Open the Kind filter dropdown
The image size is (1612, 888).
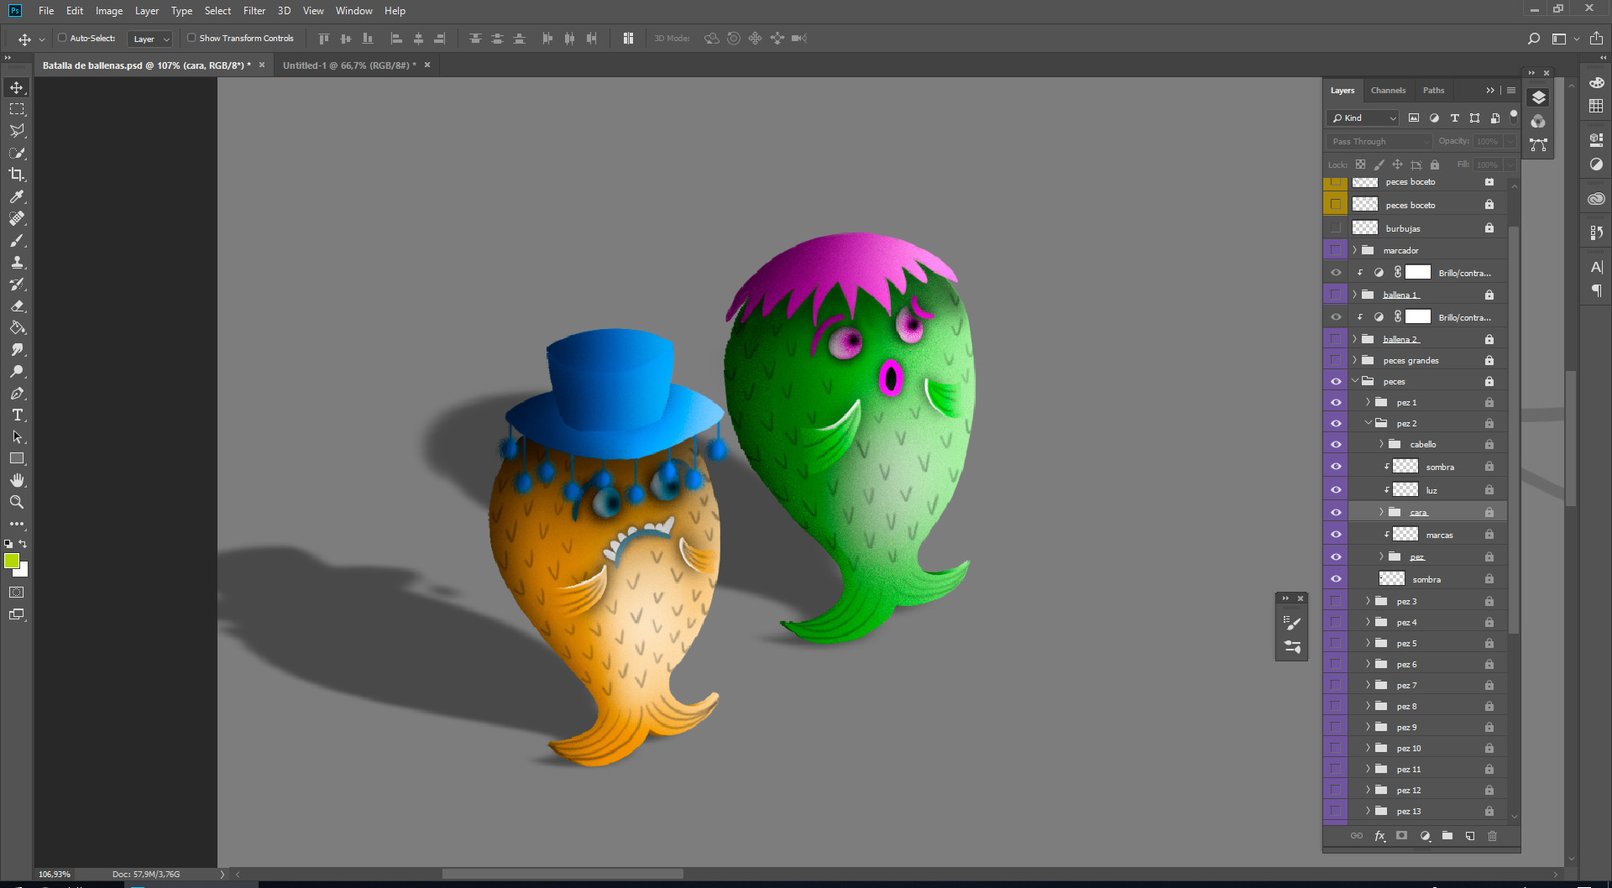[1363, 118]
